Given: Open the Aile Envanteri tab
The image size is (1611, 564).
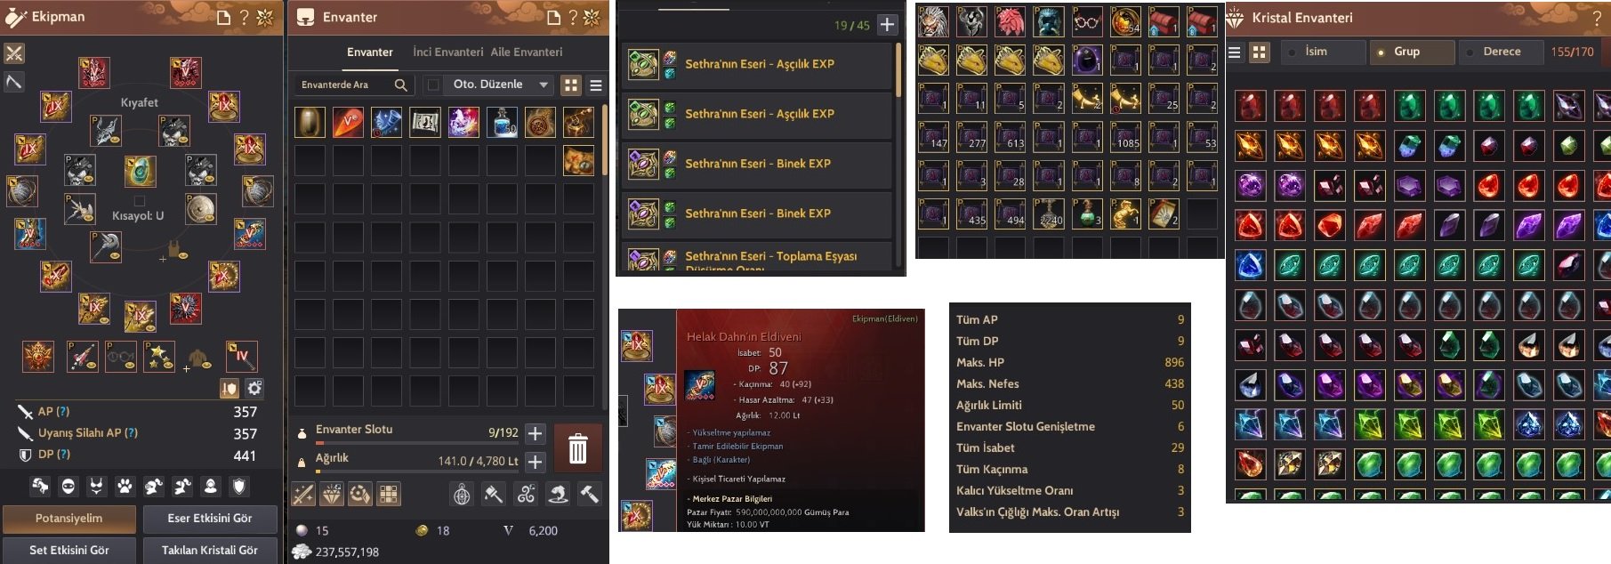Looking at the screenshot, I should point(527,52).
